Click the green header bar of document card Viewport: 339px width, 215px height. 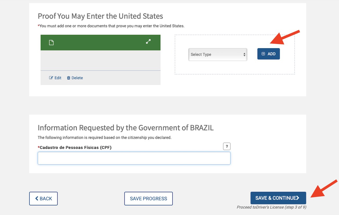click(x=101, y=42)
